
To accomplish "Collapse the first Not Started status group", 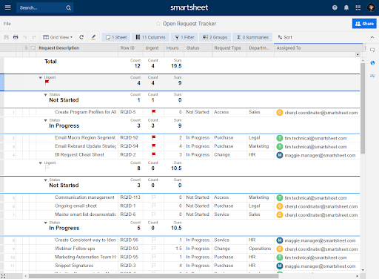I will click(45, 95).
